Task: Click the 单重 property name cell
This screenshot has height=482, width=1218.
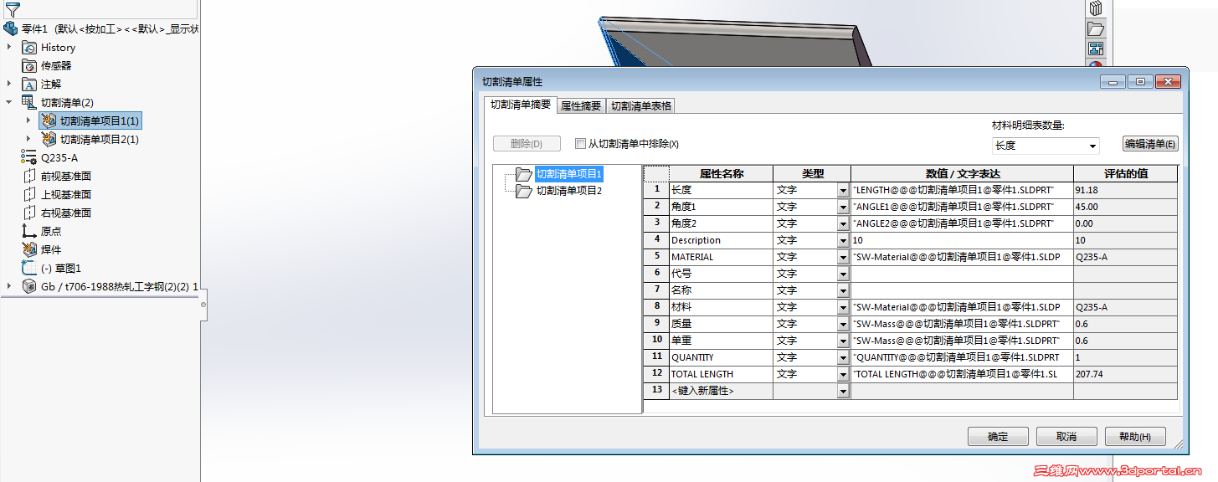Action: point(721,341)
